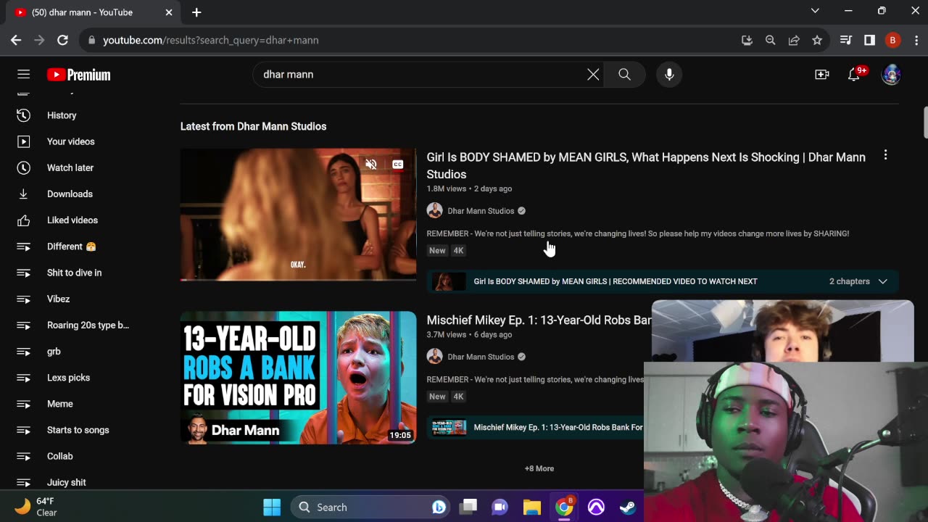Image resolution: width=928 pixels, height=522 pixels.
Task: Open the Meme playlist
Action: coord(59,404)
